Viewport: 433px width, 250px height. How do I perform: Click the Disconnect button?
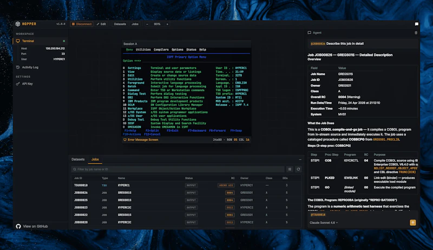(x=82, y=24)
